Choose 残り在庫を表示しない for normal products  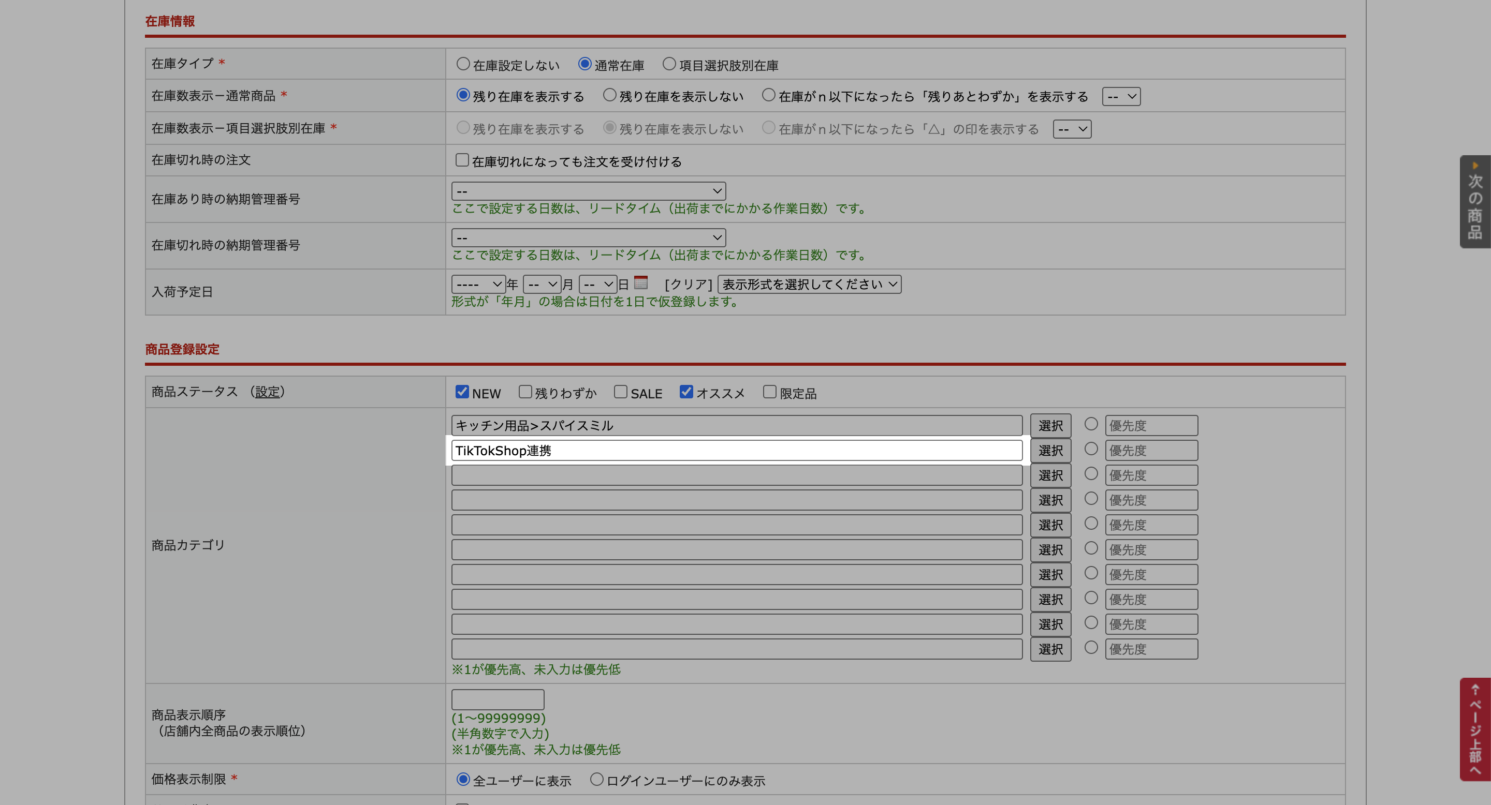tap(609, 95)
